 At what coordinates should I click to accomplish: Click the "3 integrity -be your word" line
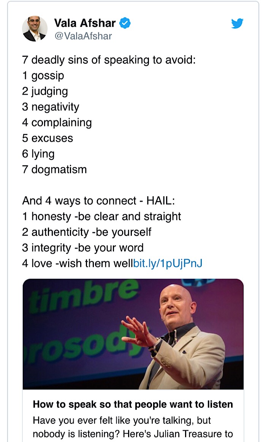83,248
